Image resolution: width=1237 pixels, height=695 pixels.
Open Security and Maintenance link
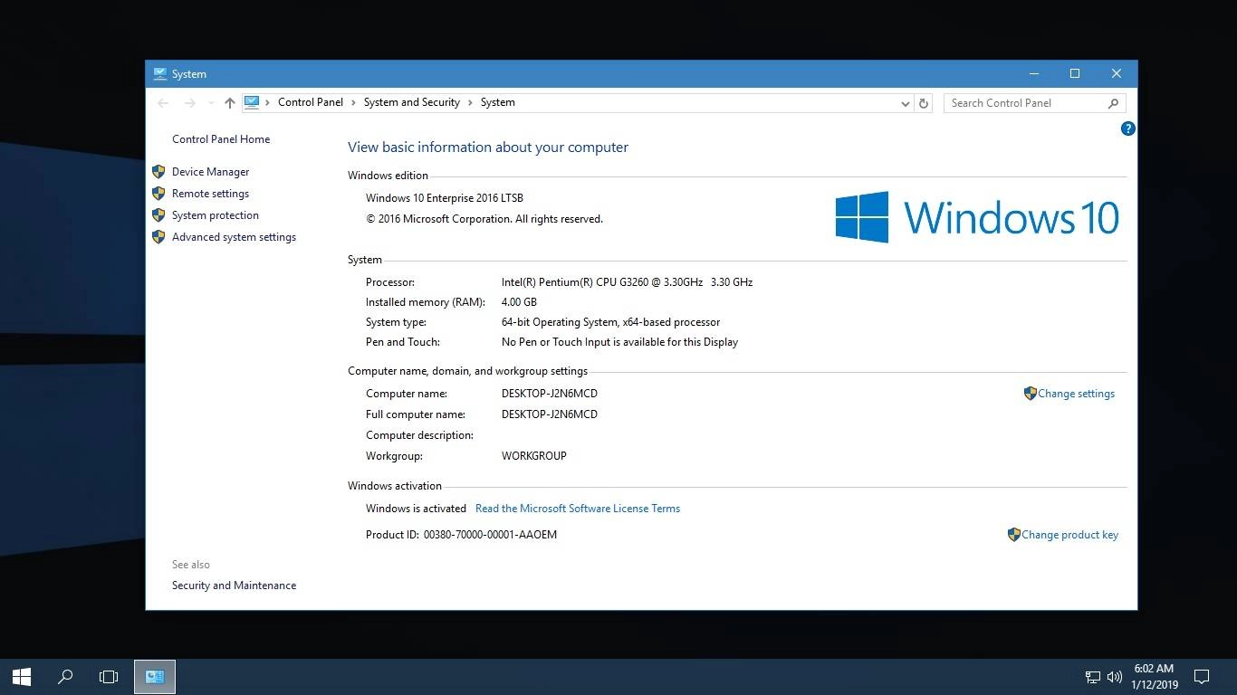pos(234,586)
